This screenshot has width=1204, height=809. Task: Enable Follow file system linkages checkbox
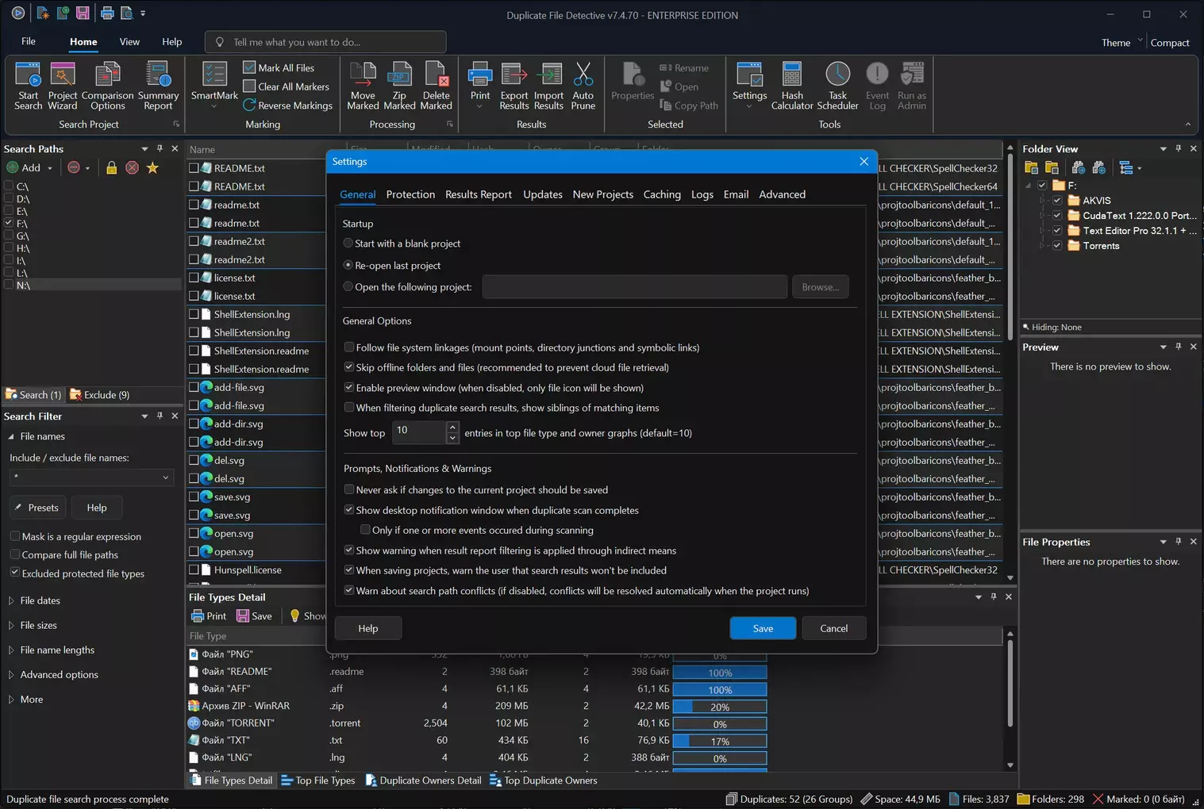coord(349,347)
